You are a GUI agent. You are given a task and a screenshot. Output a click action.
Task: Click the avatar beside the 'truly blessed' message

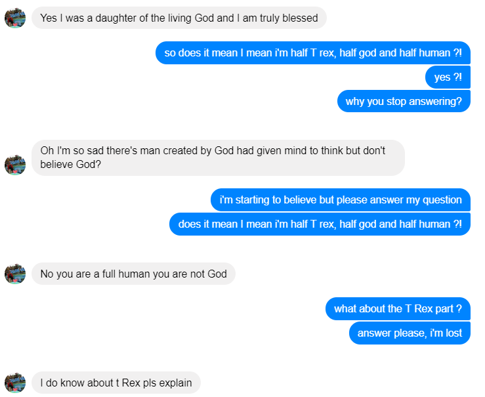tap(15, 18)
